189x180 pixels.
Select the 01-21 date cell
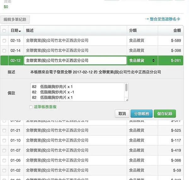pos(15,130)
